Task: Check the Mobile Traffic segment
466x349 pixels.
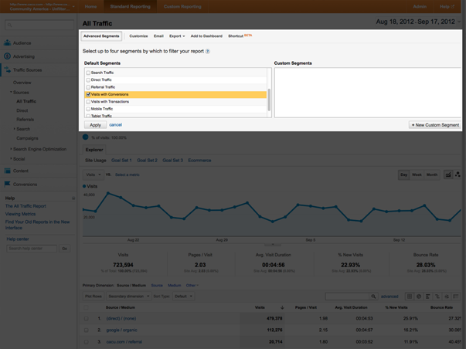Action: click(88, 109)
